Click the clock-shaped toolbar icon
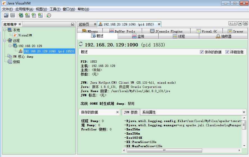The height and width of the screenshot is (157, 249). (49, 15)
